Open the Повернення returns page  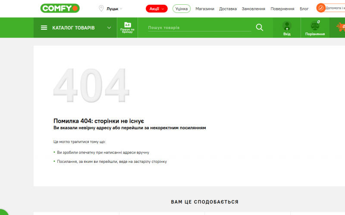[x=282, y=9]
